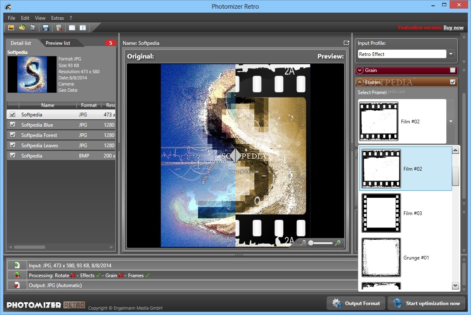Click the Output status row icon

[17, 285]
